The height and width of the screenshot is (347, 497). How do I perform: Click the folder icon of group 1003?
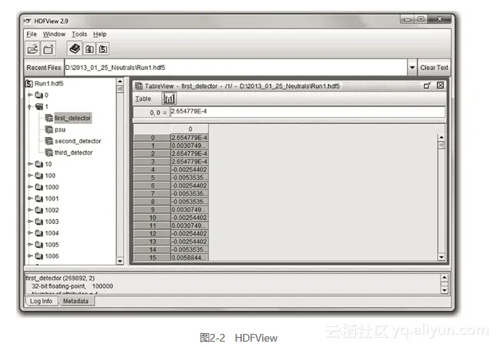click(39, 222)
